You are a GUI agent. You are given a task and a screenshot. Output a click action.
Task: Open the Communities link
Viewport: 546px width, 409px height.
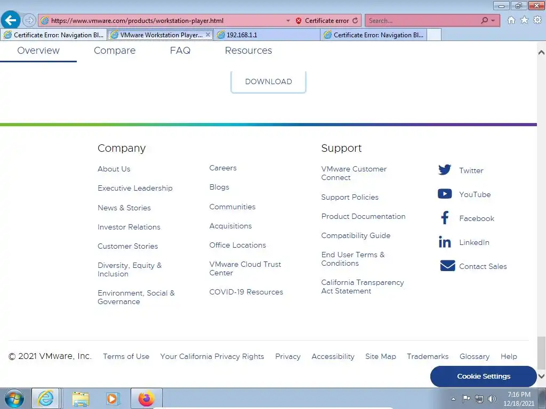coord(232,207)
